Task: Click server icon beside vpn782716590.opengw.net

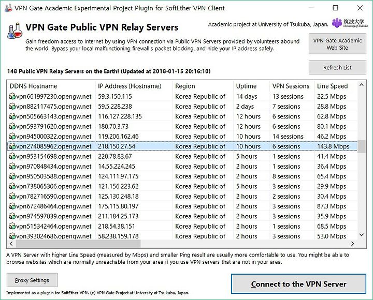Action: point(12,196)
